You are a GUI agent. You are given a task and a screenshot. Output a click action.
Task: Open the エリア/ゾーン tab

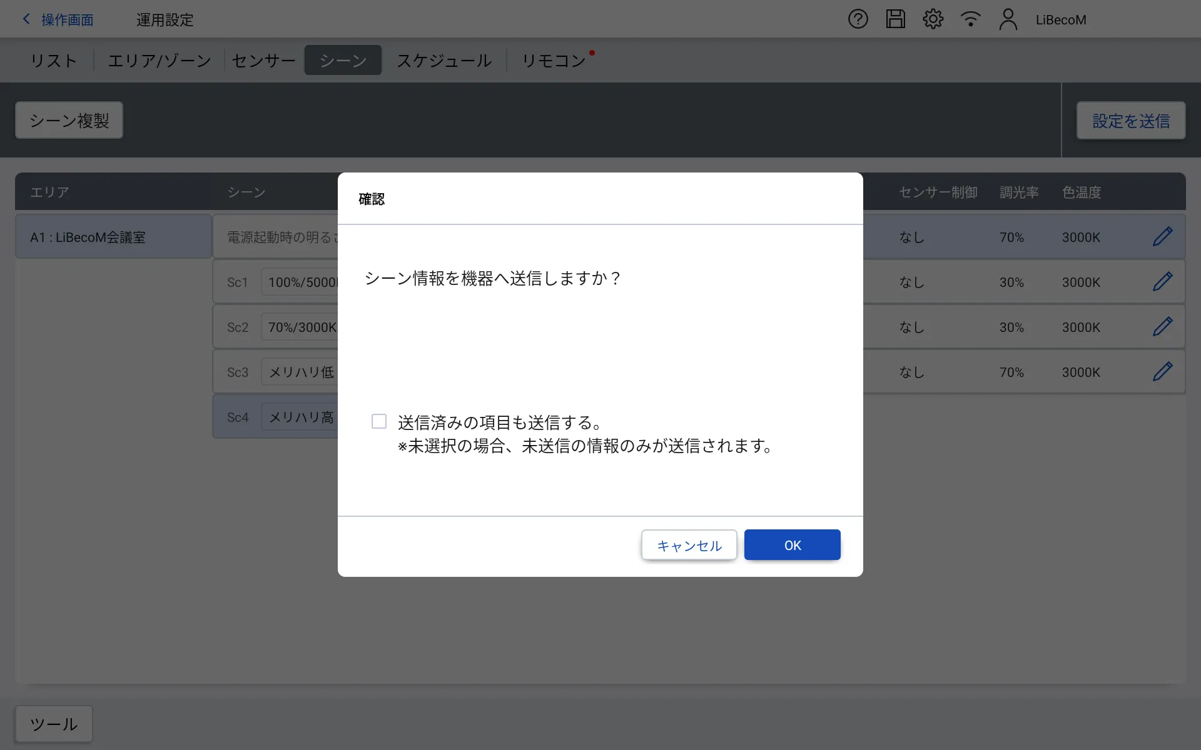point(160,61)
